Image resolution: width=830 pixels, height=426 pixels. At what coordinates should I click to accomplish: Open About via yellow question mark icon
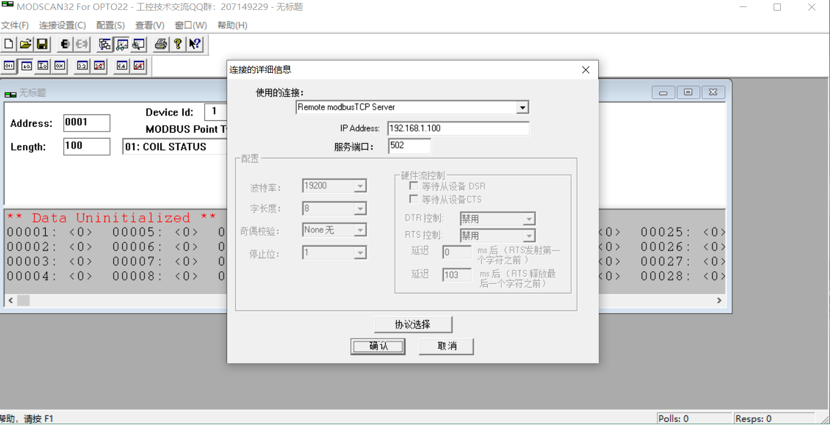177,44
